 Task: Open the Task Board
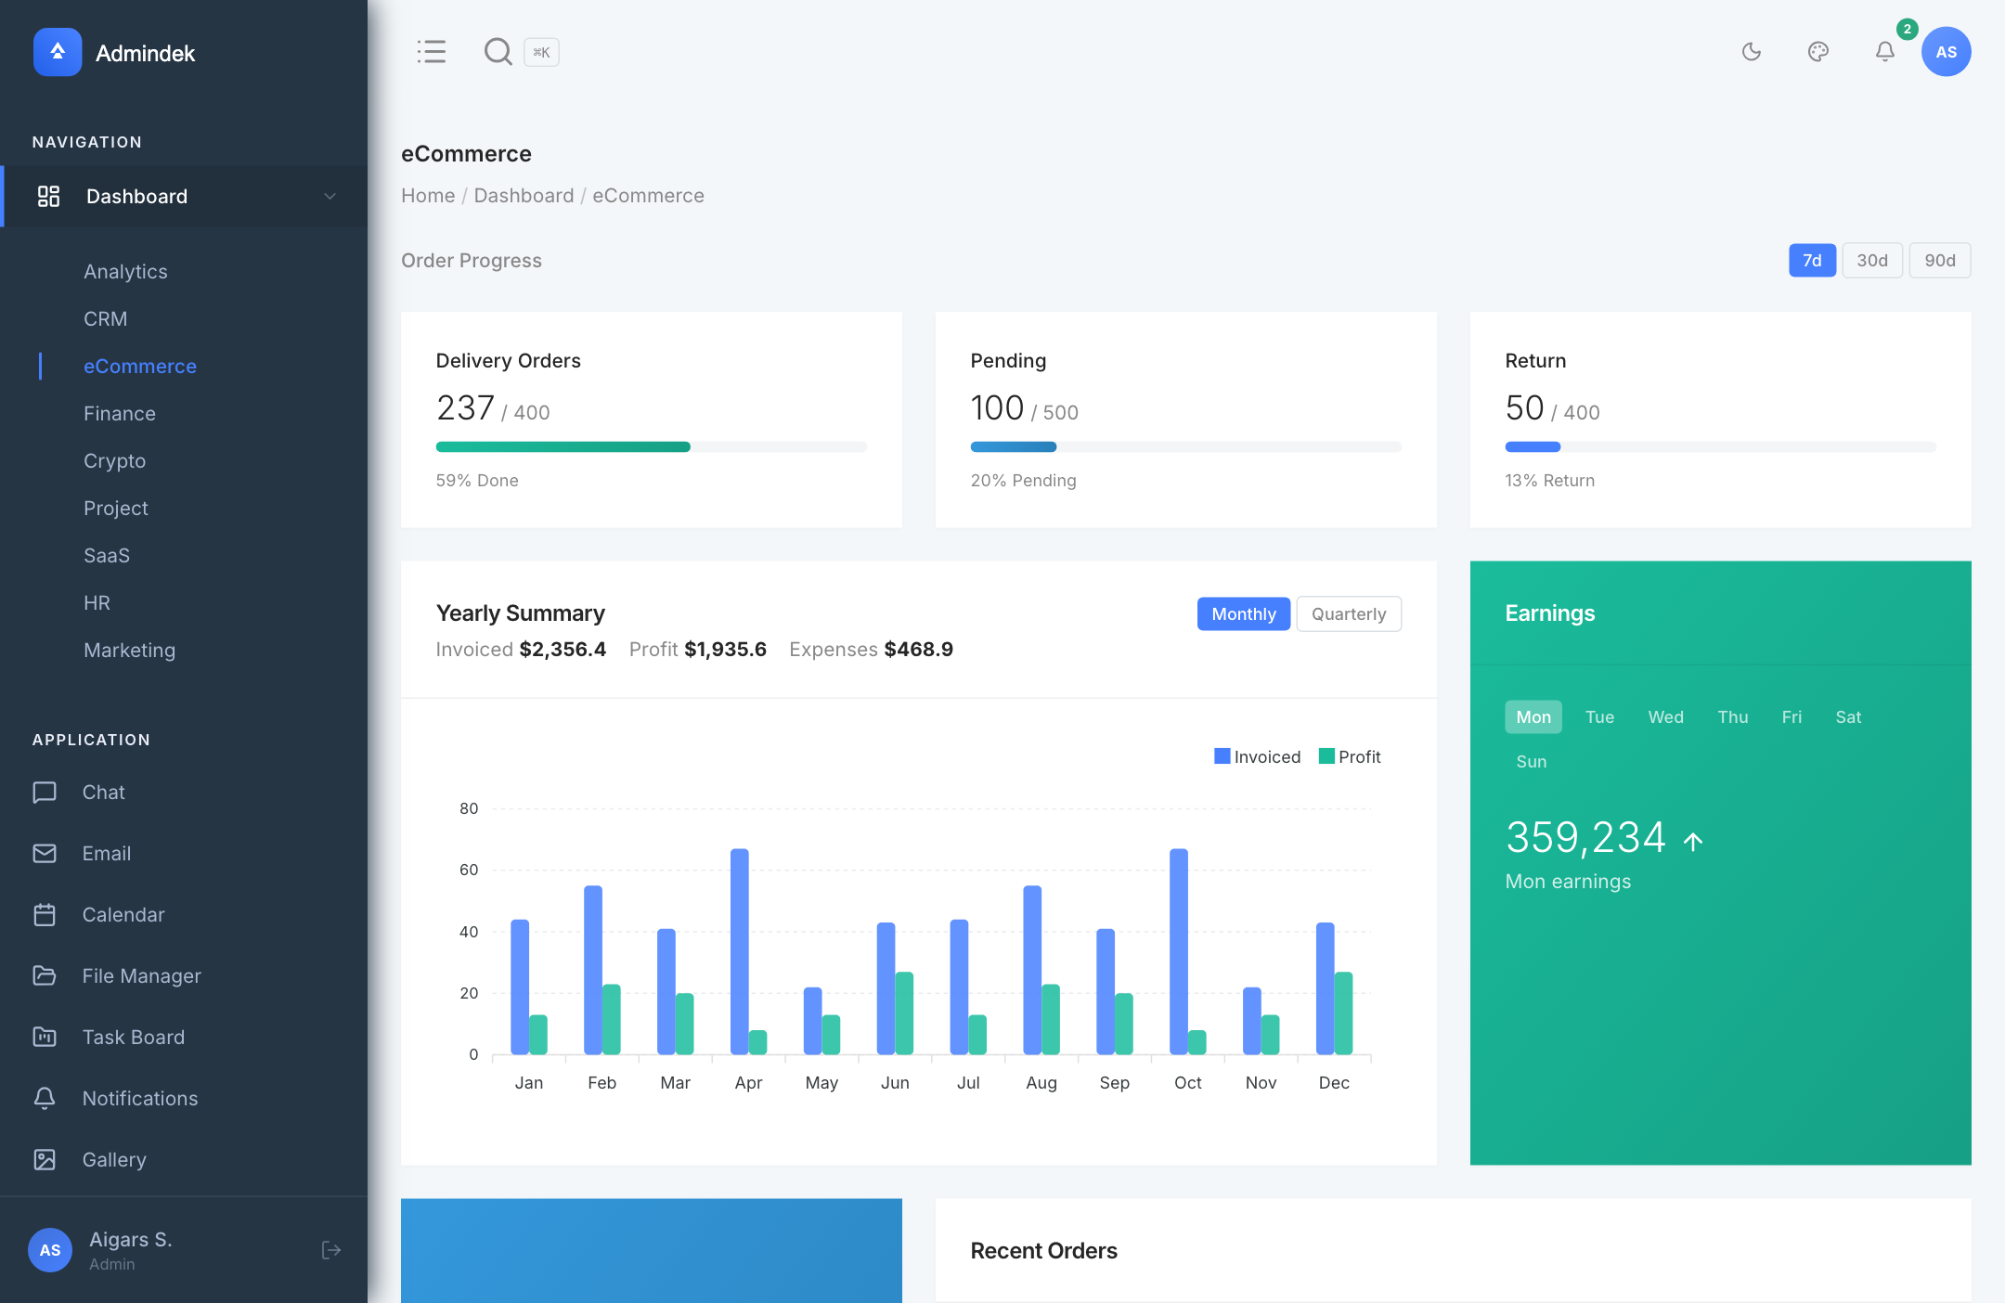[x=45, y=1037]
